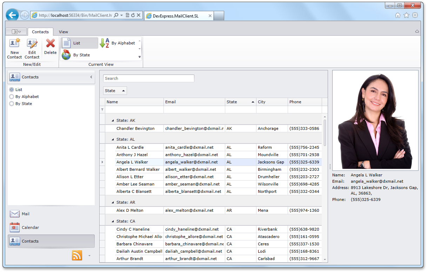
Task: Click the red Delete icon
Action: (x=51, y=43)
